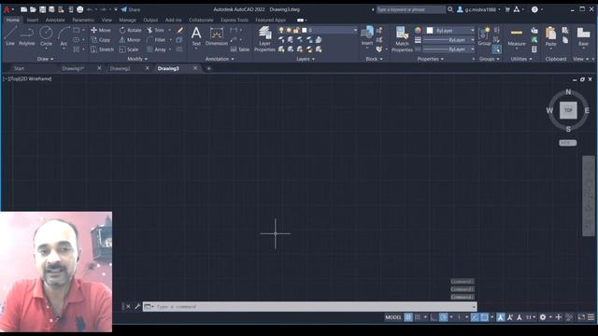This screenshot has width=598, height=336.
Task: Open the object color wheel icon
Action: click(x=418, y=30)
